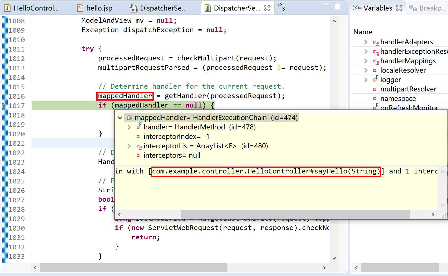This screenshot has height=276, width=448.
Task: Open the Breakpoints view tab
Action: coord(428,8)
